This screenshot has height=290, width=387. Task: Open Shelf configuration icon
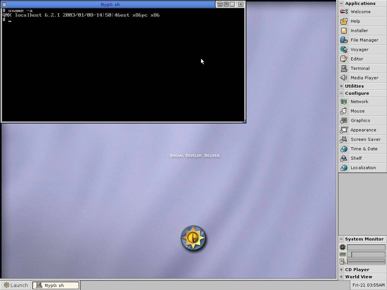[344, 158]
